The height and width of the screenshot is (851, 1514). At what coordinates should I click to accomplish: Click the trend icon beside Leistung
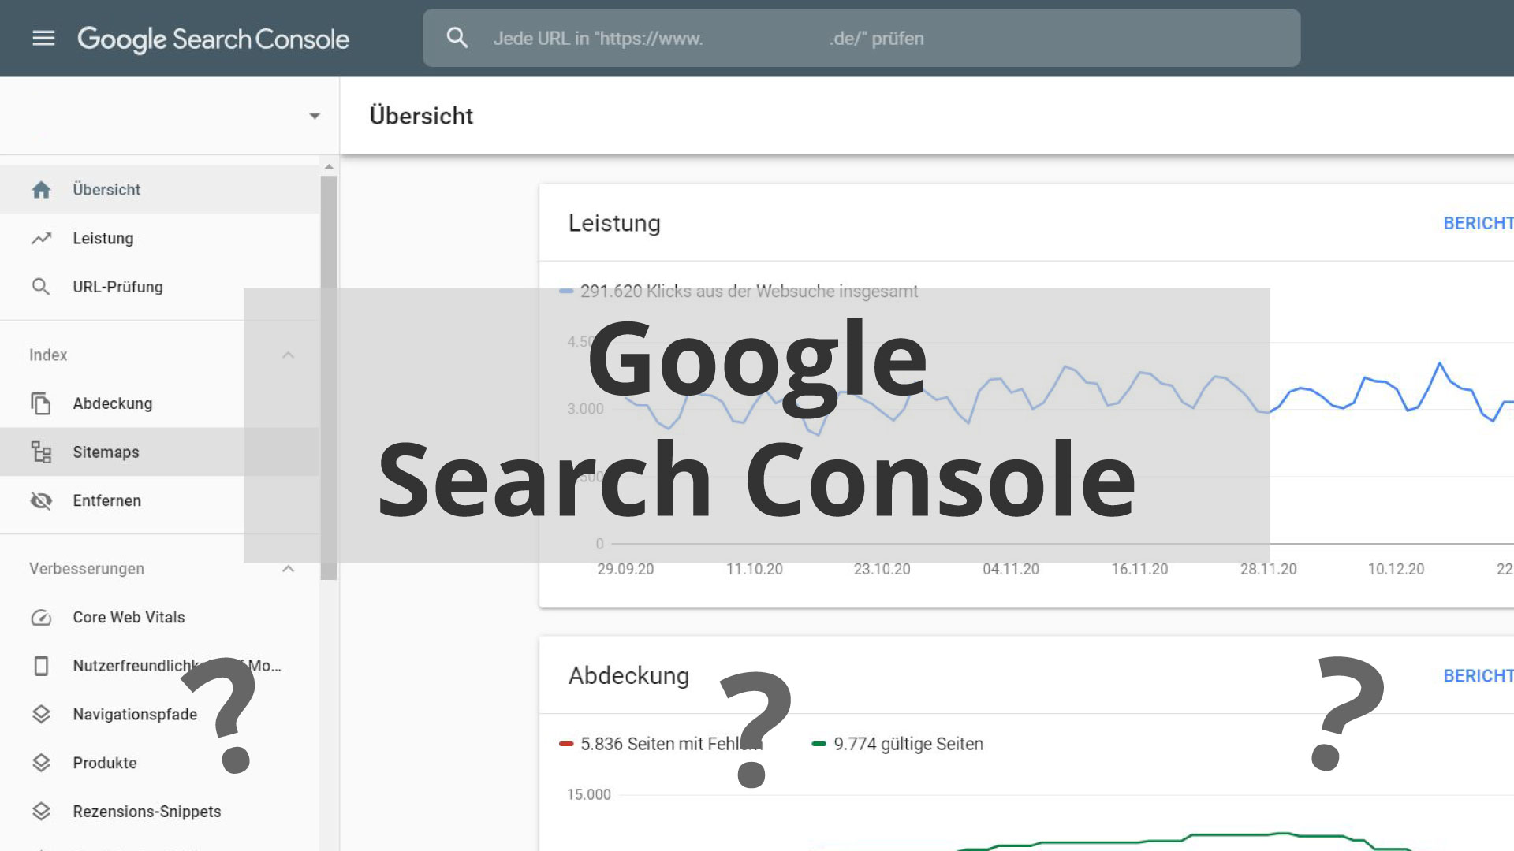(x=41, y=238)
